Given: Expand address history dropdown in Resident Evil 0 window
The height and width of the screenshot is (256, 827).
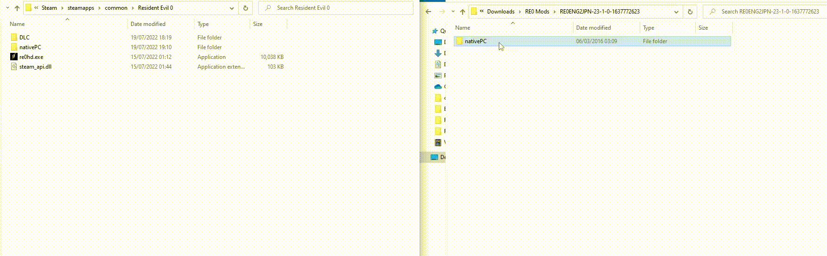Looking at the screenshot, I should point(232,8).
